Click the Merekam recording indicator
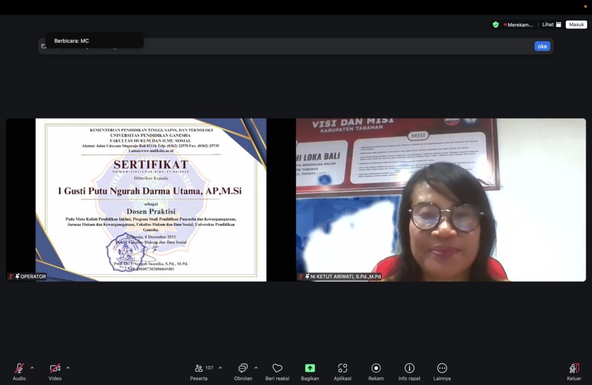The height and width of the screenshot is (385, 592). pos(519,25)
